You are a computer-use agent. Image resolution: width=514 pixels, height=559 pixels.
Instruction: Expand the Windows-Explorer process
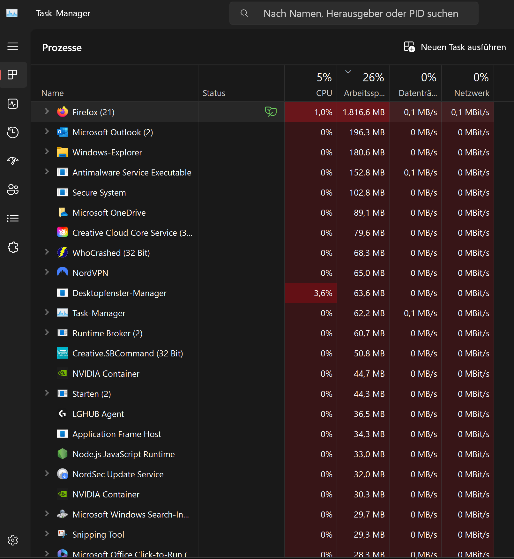tap(47, 151)
